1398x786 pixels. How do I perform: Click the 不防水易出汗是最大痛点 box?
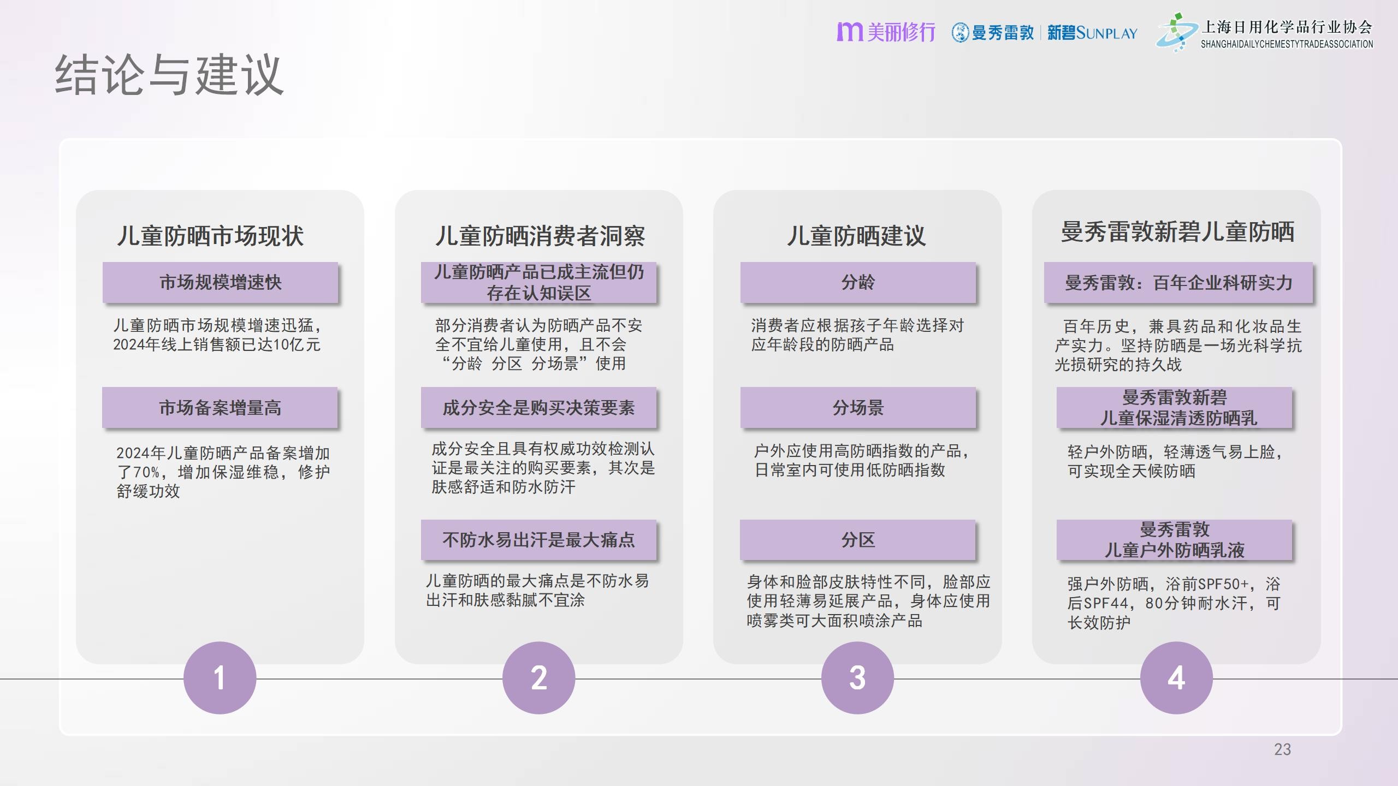tap(538, 540)
